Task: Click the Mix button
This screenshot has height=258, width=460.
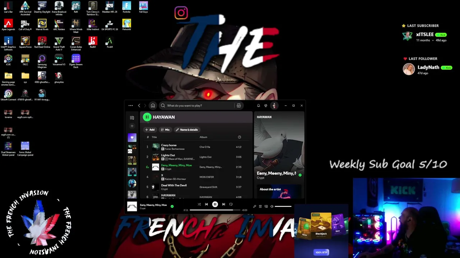Action: coord(165,130)
